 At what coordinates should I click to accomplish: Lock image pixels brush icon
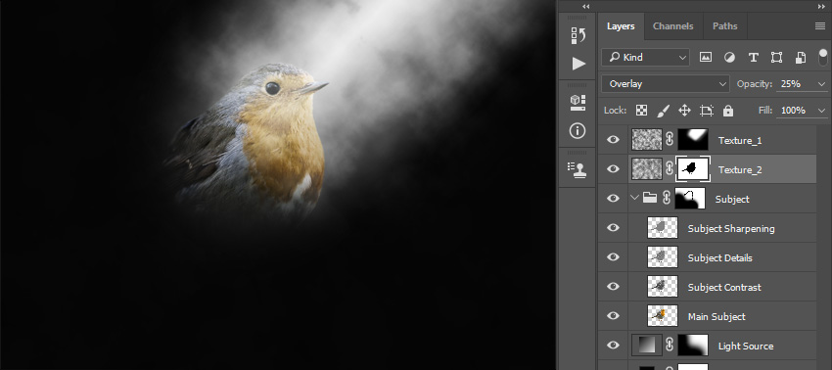coord(664,111)
